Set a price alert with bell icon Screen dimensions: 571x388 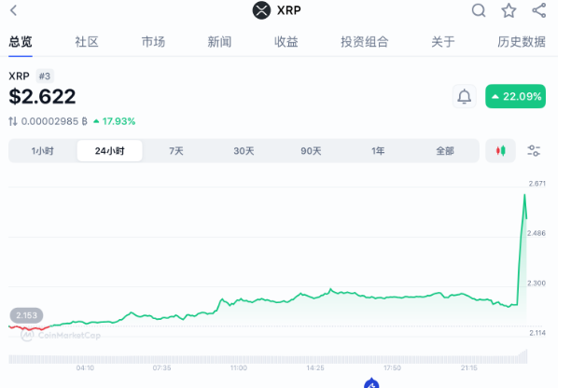pyautogui.click(x=464, y=96)
